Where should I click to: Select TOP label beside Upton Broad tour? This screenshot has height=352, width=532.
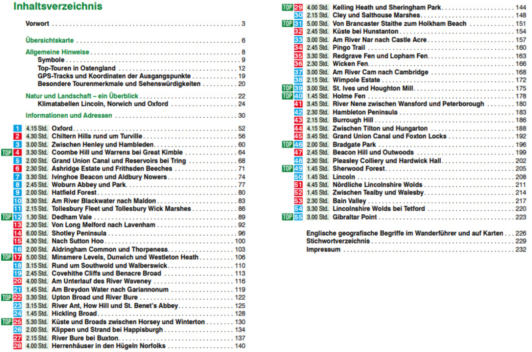click(x=7, y=297)
